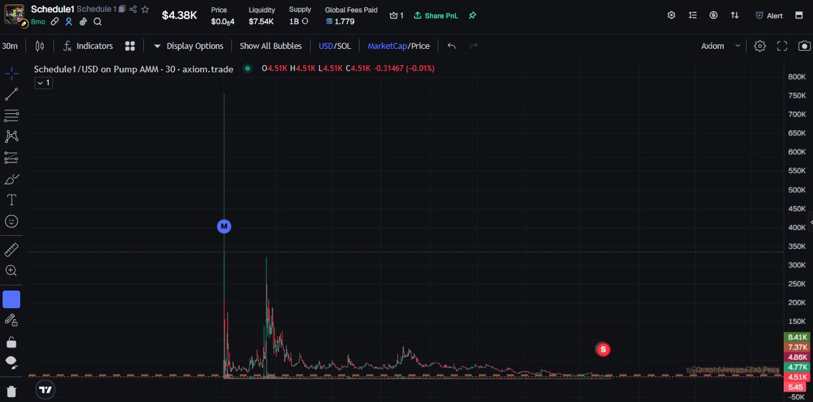Switch to USD denomination
813x402 pixels.
point(326,46)
